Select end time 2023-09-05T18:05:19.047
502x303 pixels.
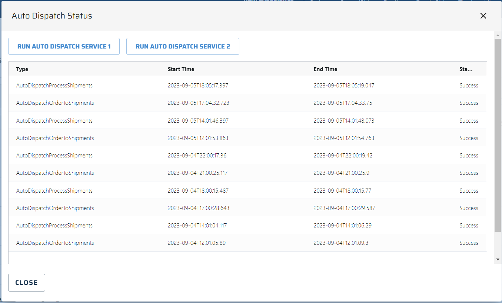coord(344,86)
